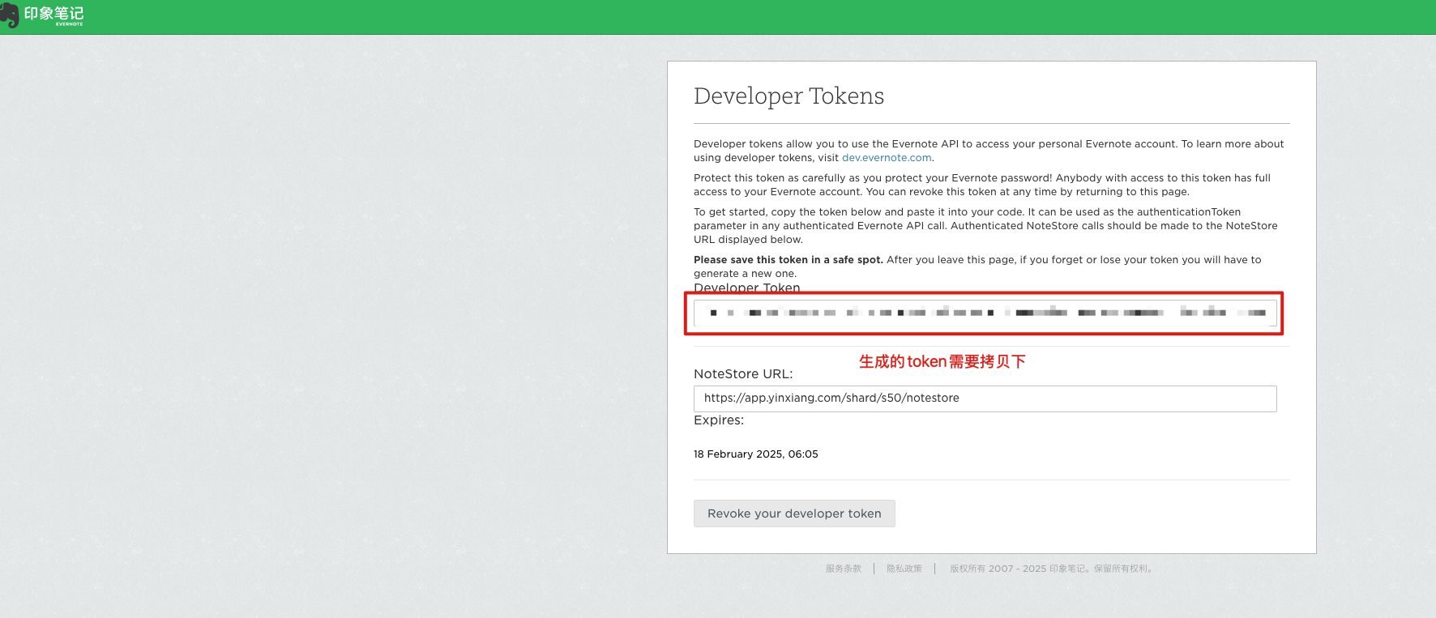Open the dev.evernote.com link

click(x=886, y=158)
